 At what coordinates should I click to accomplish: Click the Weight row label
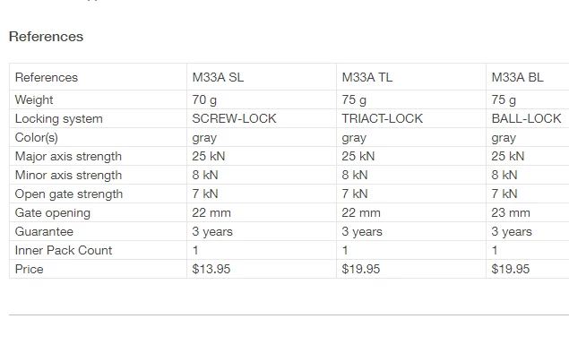pyautogui.click(x=34, y=99)
